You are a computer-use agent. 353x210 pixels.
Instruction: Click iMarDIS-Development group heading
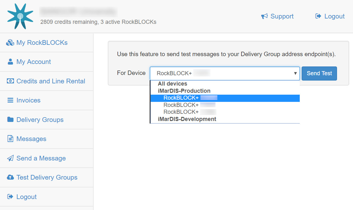187,119
